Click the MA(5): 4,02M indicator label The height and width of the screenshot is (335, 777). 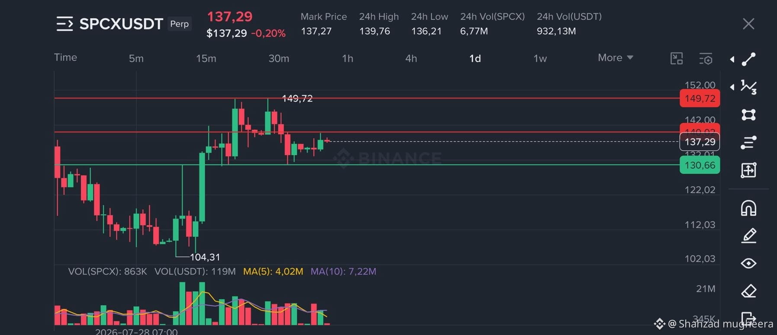tap(273, 271)
